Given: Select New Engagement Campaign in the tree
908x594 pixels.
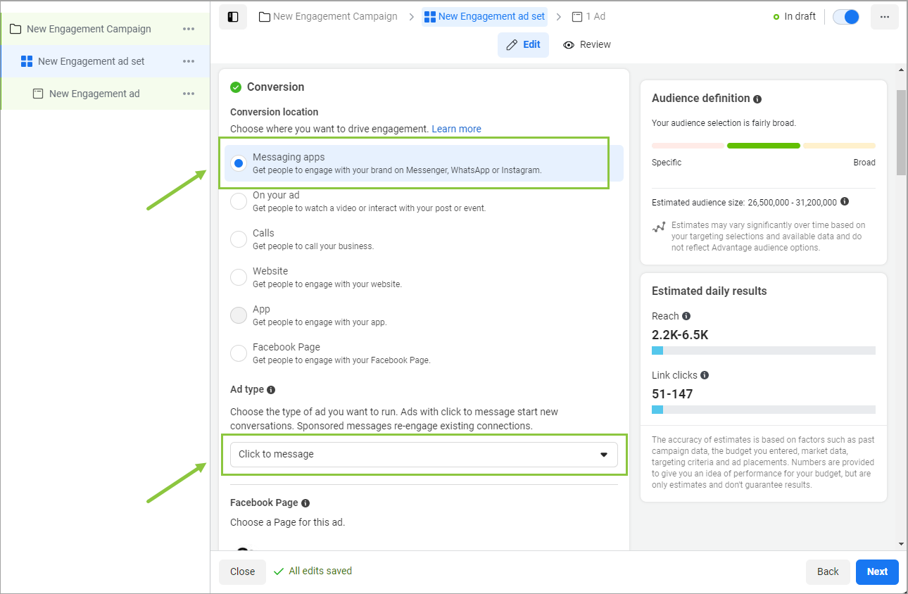Looking at the screenshot, I should tap(89, 29).
